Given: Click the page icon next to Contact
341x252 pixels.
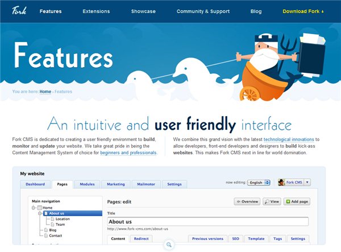Looking at the screenshot, I should click(x=46, y=236).
